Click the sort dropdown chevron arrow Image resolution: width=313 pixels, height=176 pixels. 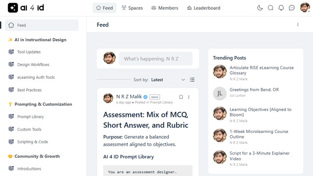click(183, 80)
